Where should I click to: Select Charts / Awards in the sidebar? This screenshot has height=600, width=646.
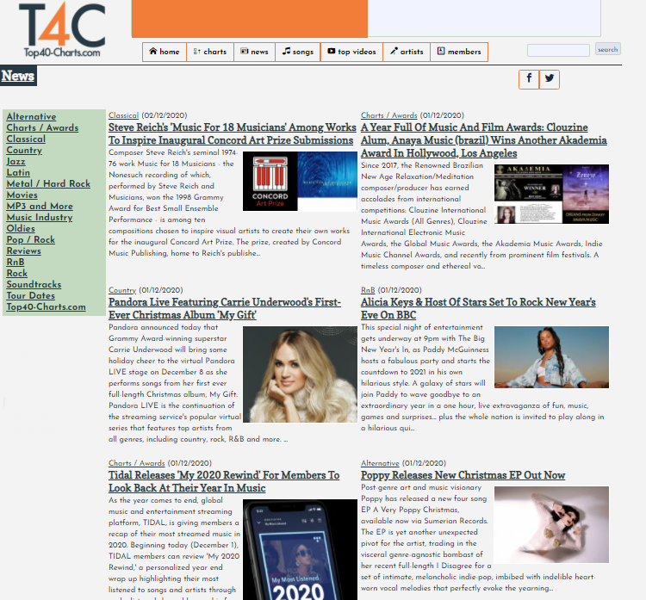(42, 127)
